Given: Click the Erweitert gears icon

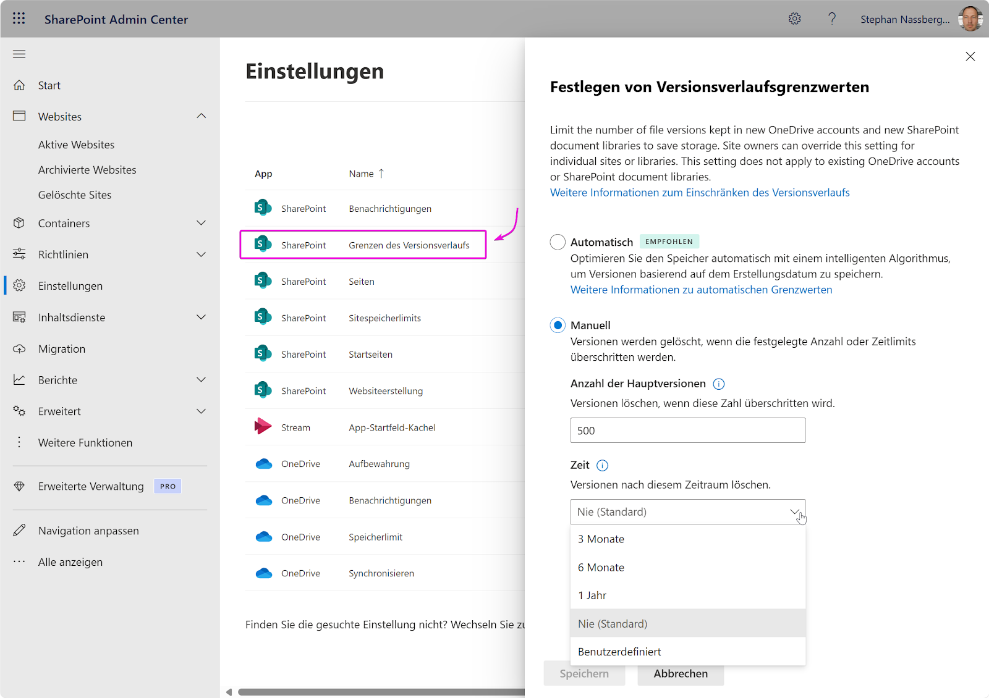Looking at the screenshot, I should pos(19,411).
